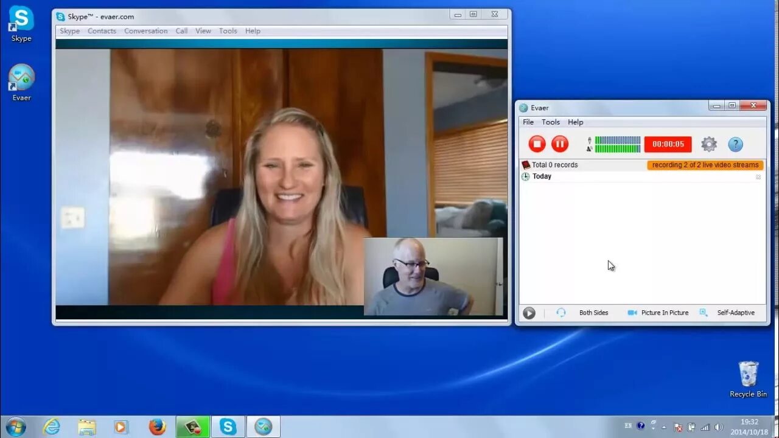779x438 pixels.
Task: Click the Total 0 records text
Action: pyautogui.click(x=554, y=165)
